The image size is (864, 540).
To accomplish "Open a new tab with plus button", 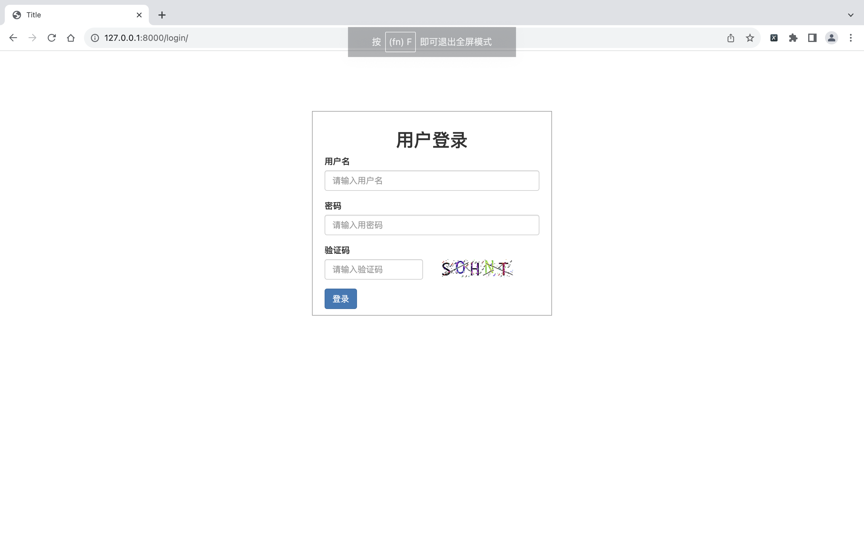I will (x=162, y=15).
